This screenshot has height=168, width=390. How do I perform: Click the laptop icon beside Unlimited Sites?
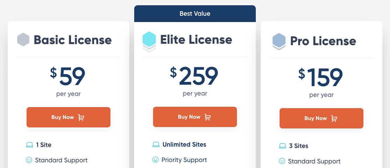click(x=156, y=144)
